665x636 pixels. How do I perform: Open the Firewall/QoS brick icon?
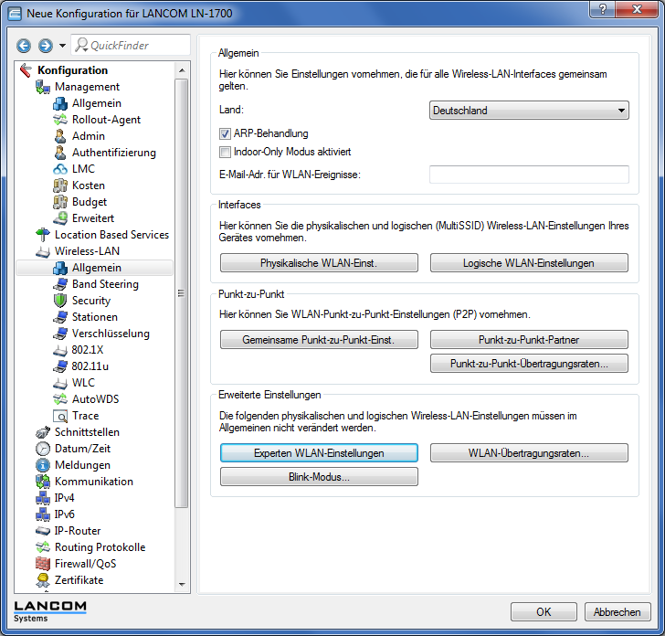click(42, 564)
